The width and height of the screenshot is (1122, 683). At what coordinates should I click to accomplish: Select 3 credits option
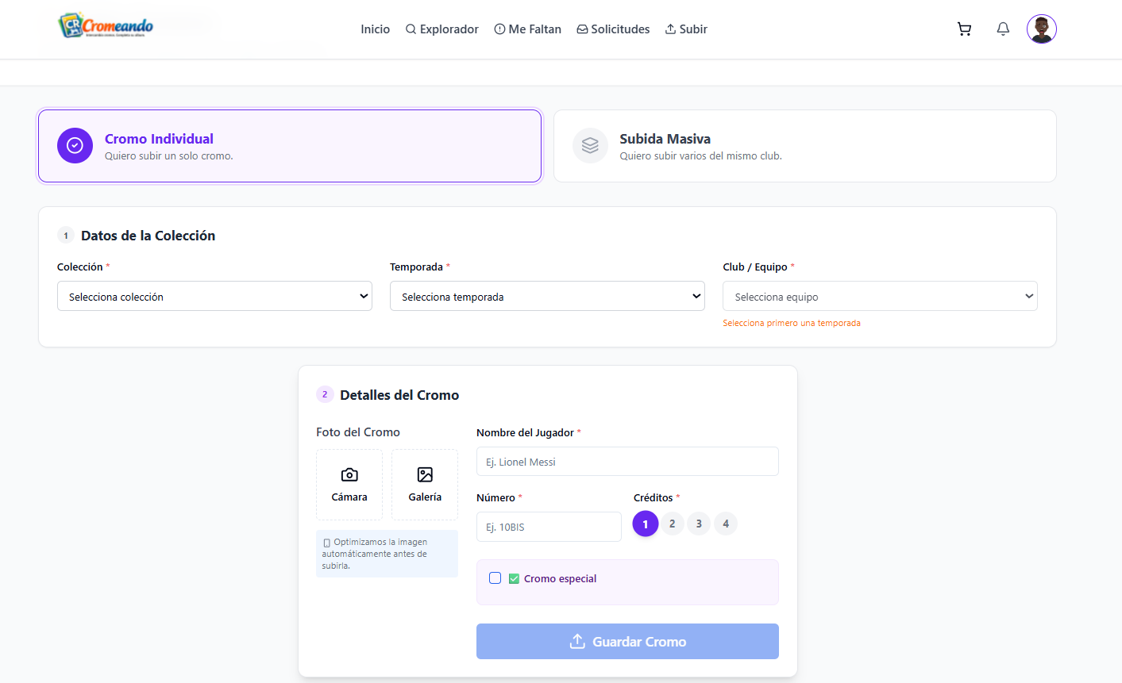699,524
